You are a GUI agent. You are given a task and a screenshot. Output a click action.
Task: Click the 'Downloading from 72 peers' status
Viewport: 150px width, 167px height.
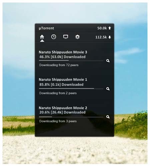click(x=59, y=65)
